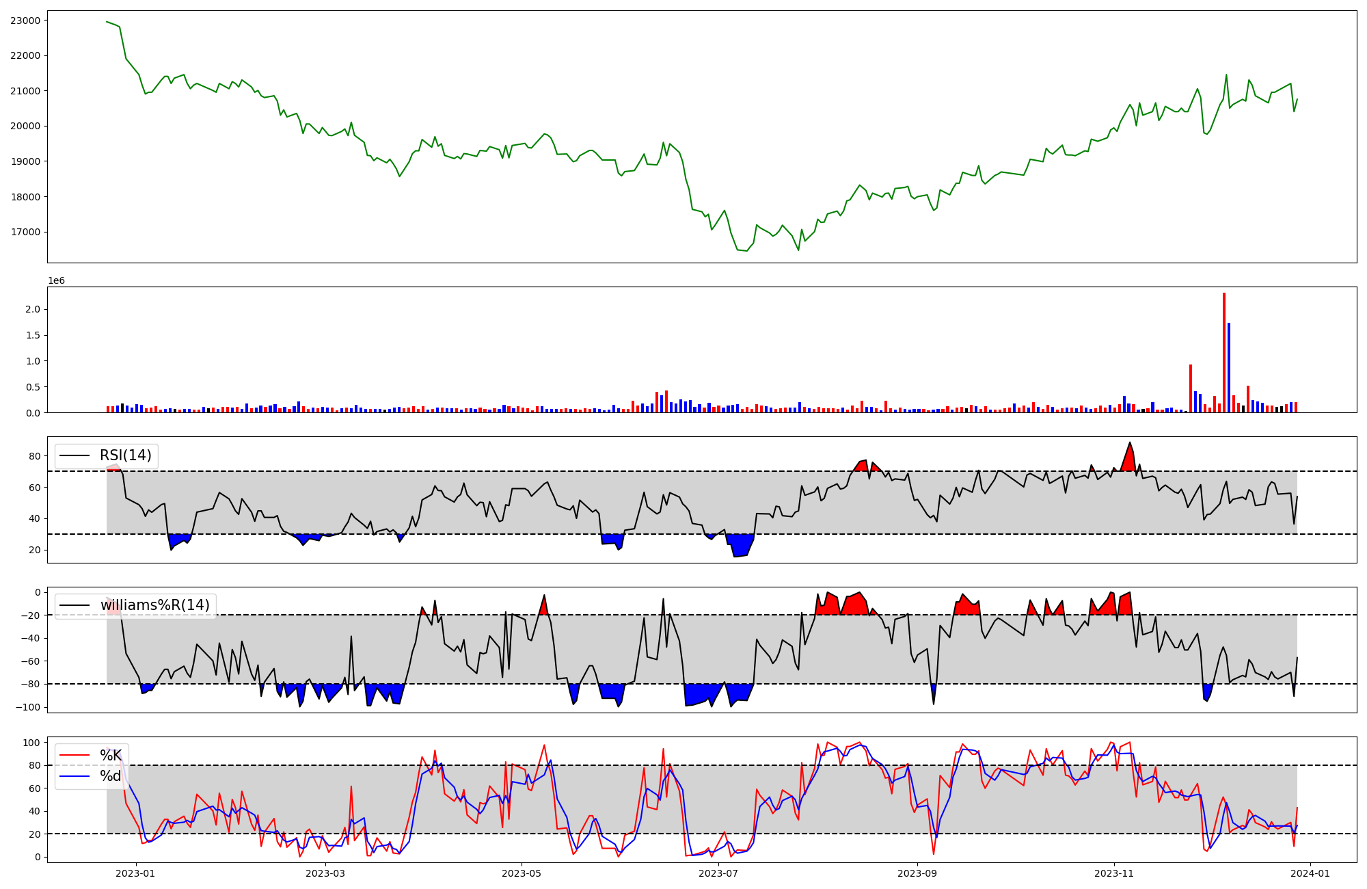This screenshot has width=1367, height=889.
Task: Click the 80 tick label on RSI axis
Action: click(x=35, y=455)
